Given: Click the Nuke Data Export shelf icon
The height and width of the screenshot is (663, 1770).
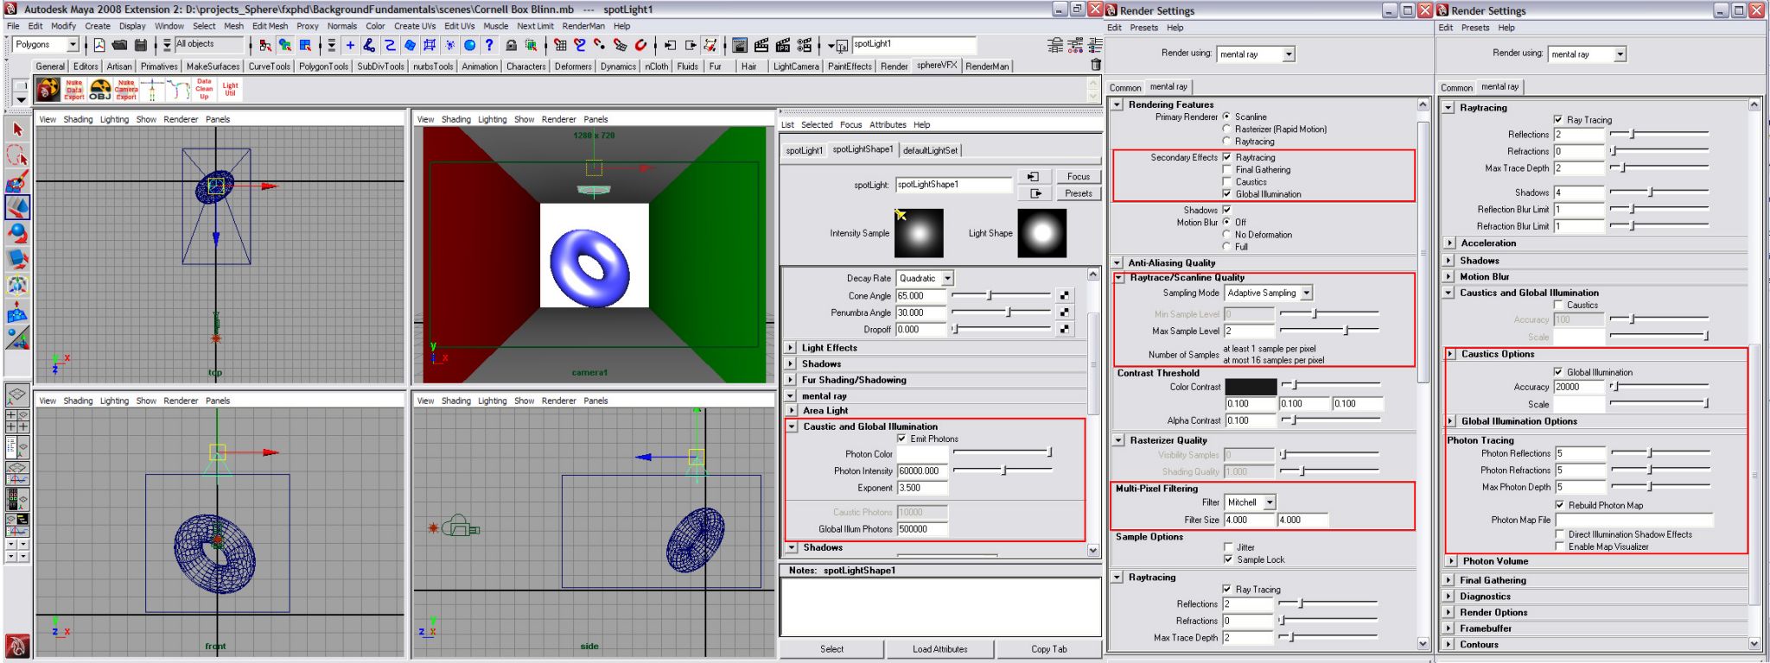Looking at the screenshot, I should [74, 90].
